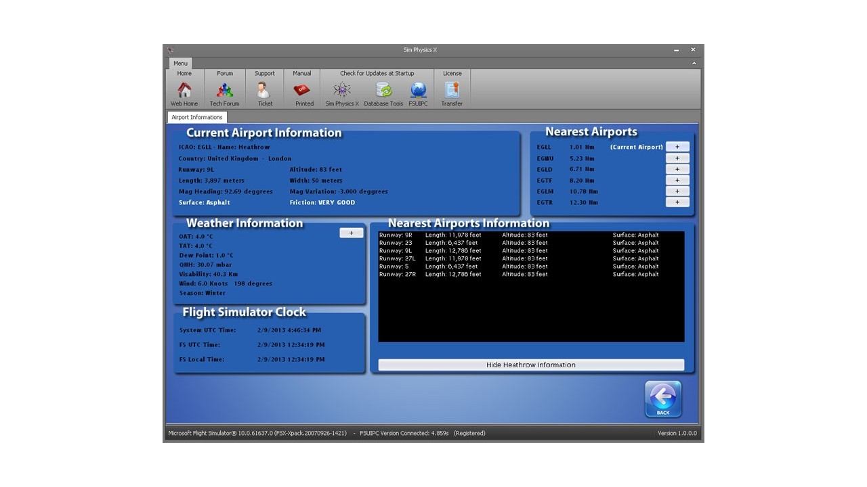Click Hide Heathrow Information button

tap(531, 365)
